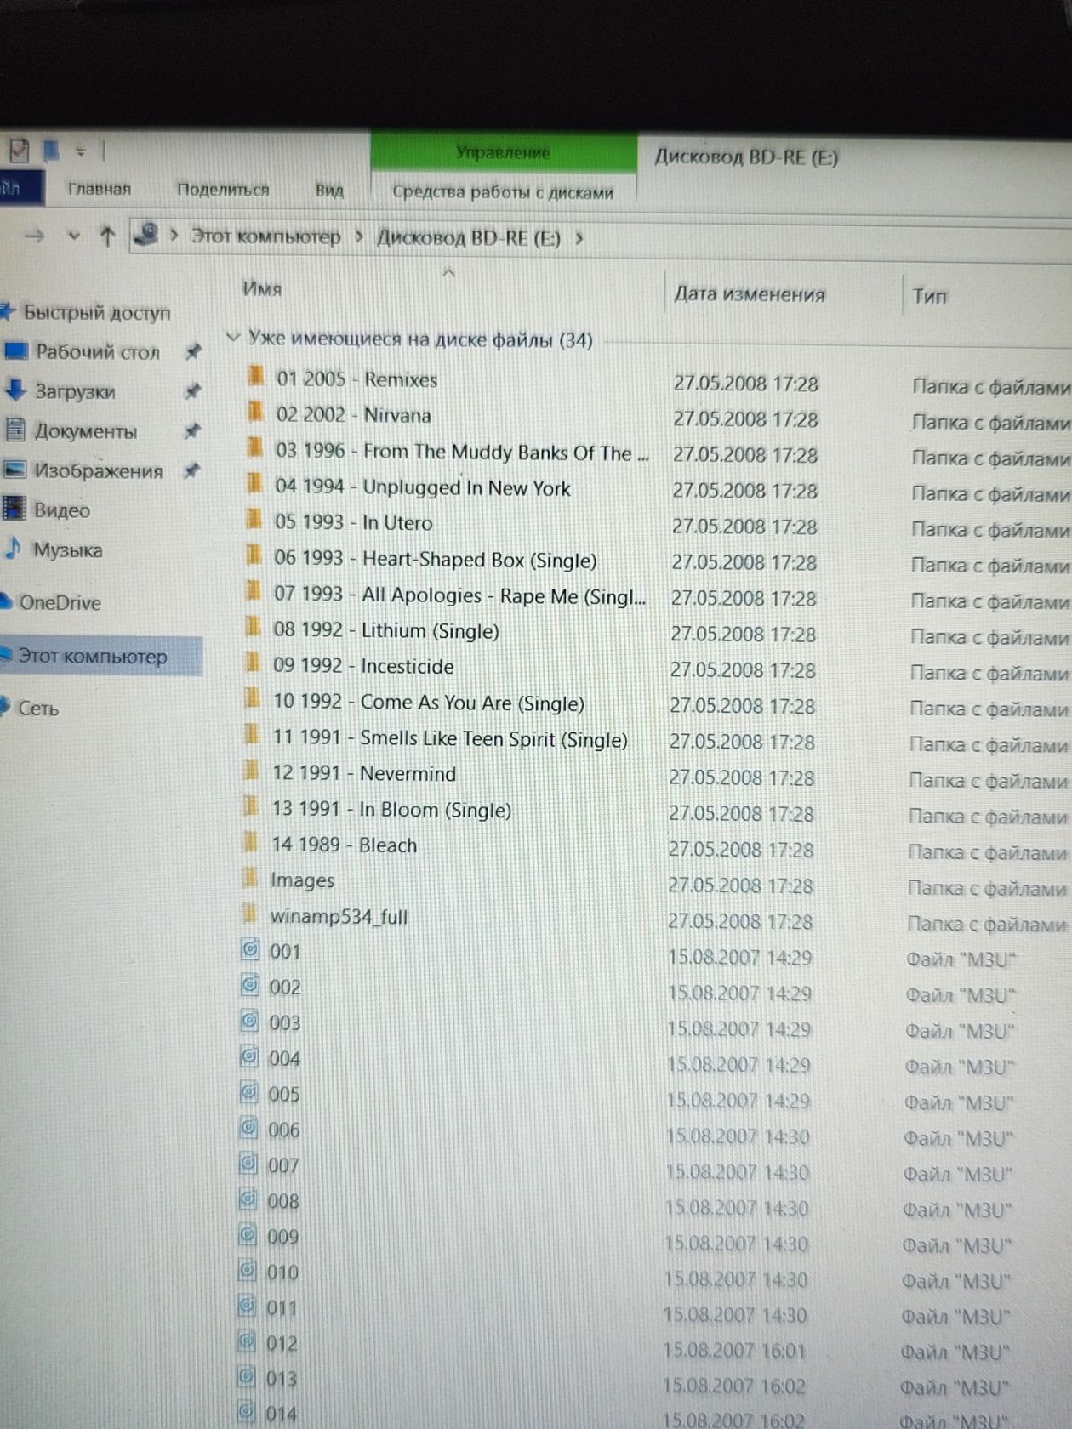Click the Музыка music note icon
This screenshot has width=1072, height=1429.
pos(14,548)
